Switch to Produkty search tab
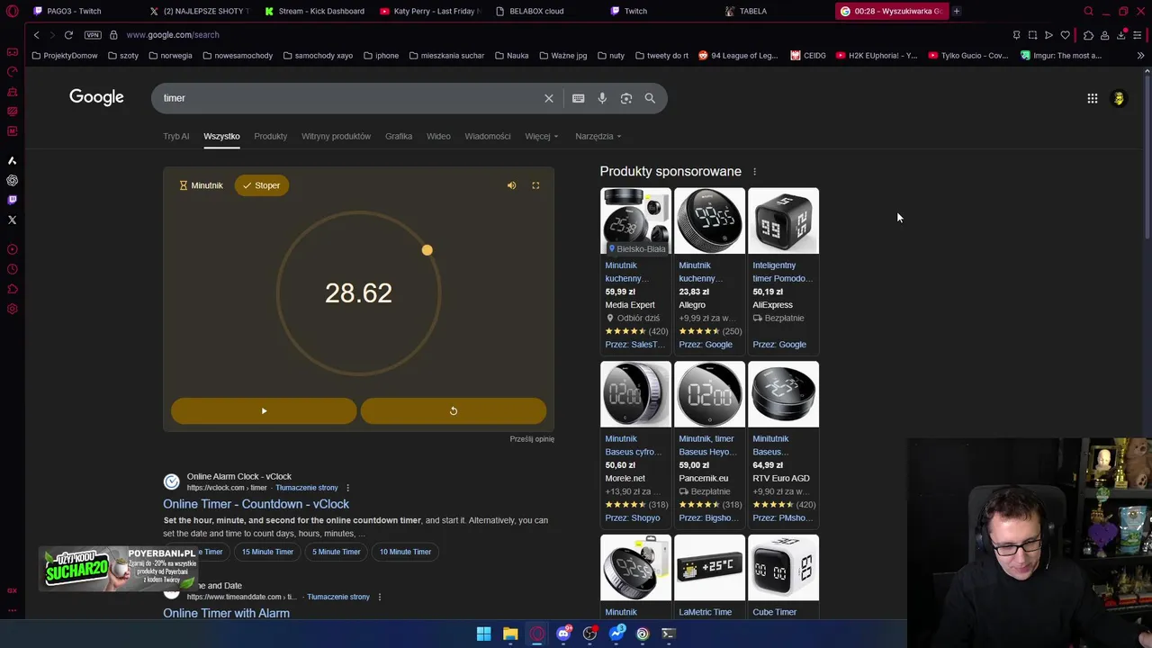Screen dimensions: 1152x648 [270, 136]
